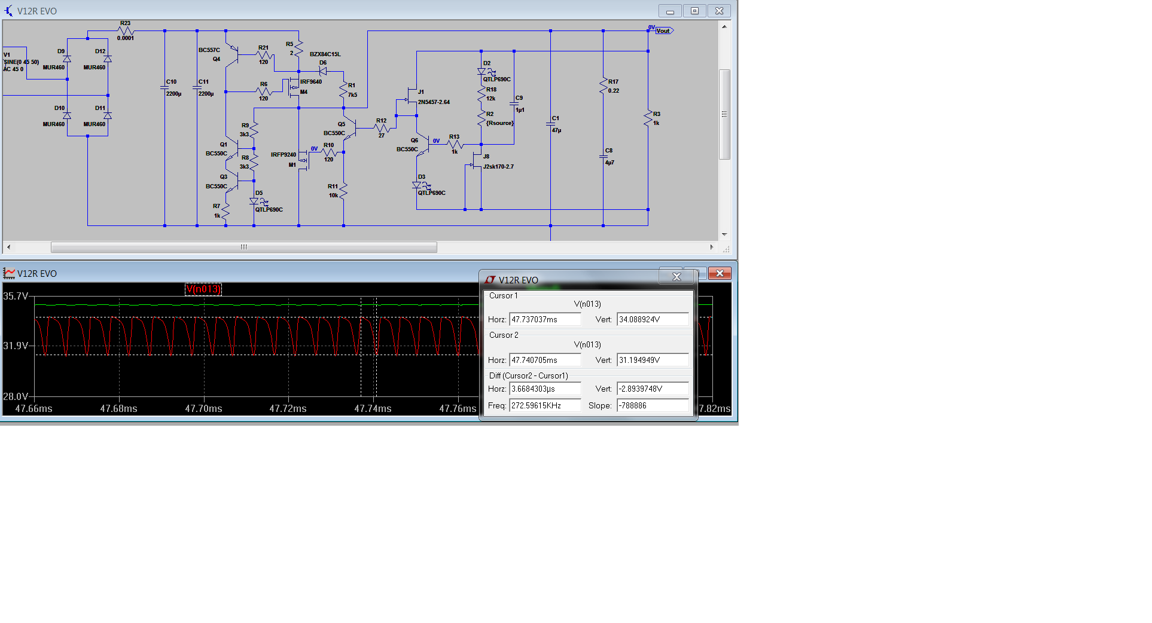Select resistor R17 0.22 symbol
The image size is (1152, 623).
(x=603, y=85)
